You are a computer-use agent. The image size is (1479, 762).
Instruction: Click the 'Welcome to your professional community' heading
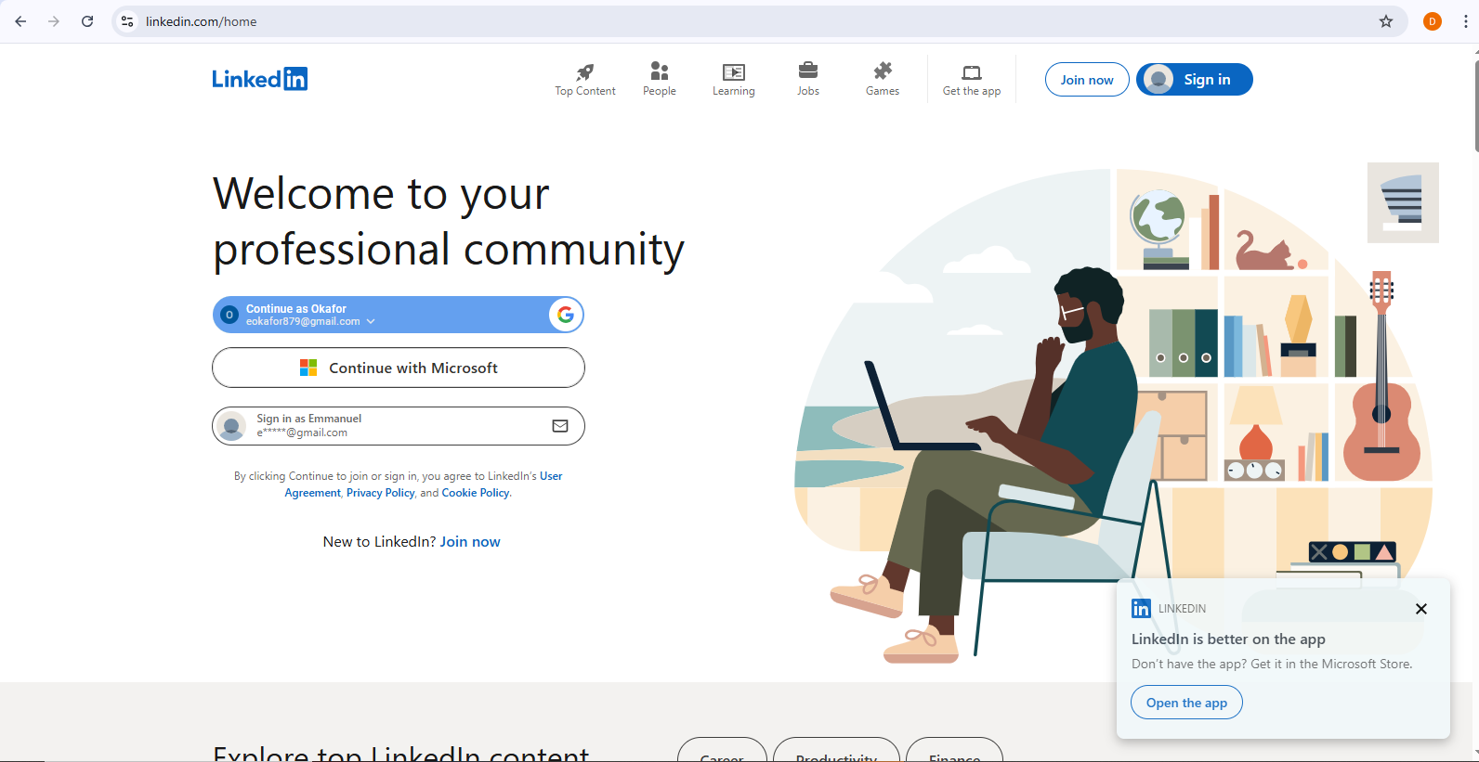pyautogui.click(x=449, y=222)
